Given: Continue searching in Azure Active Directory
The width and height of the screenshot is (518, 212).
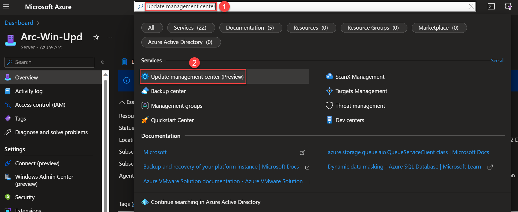Looking at the screenshot, I should coord(201,202).
